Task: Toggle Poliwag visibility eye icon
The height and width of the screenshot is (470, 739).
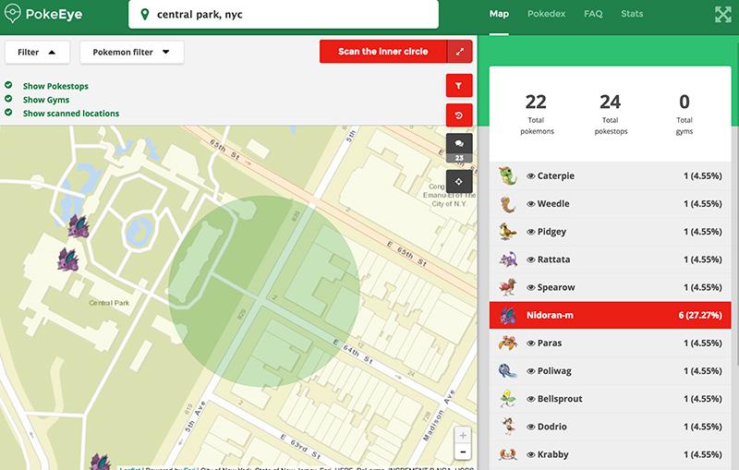Action: (530, 371)
